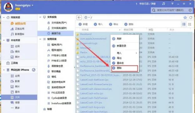Open 更多 more options under iPhone
The image size is (195, 113).
tap(15, 108)
